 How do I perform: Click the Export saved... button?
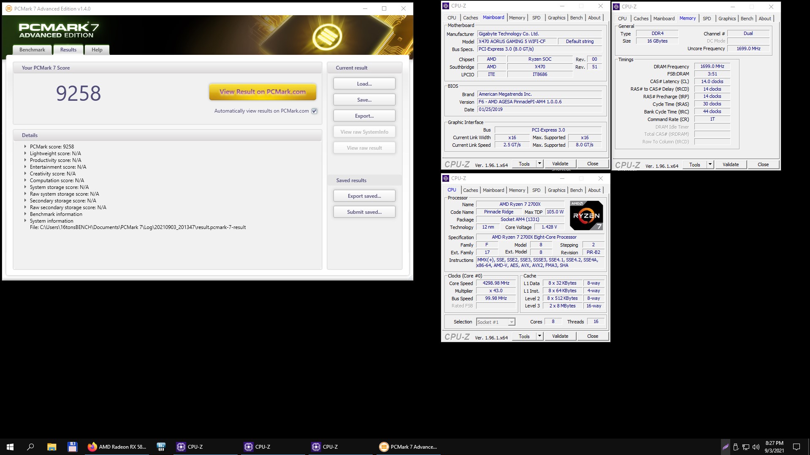point(364,196)
